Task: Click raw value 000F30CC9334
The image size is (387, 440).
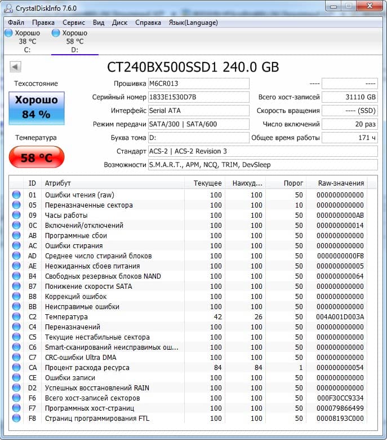Action: click(x=340, y=398)
